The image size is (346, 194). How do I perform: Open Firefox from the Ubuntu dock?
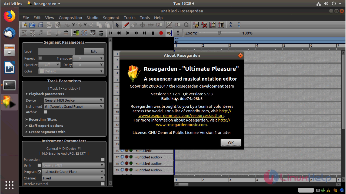9,16
